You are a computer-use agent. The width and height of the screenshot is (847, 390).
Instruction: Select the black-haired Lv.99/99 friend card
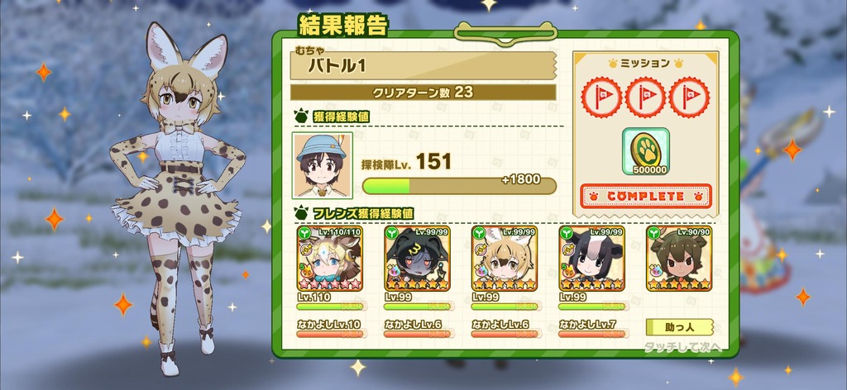click(417, 259)
